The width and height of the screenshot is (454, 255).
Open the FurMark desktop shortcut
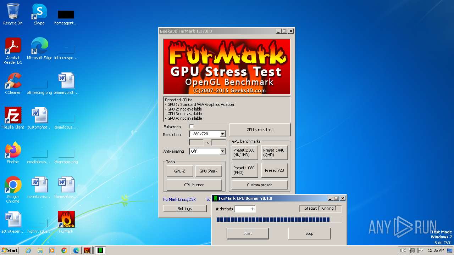[x=66, y=222]
